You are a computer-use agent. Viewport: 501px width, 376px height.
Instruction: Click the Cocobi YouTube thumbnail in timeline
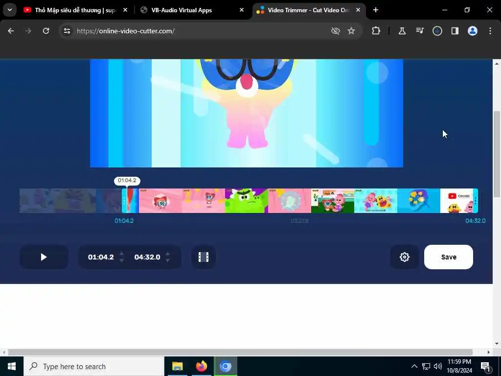point(457,201)
